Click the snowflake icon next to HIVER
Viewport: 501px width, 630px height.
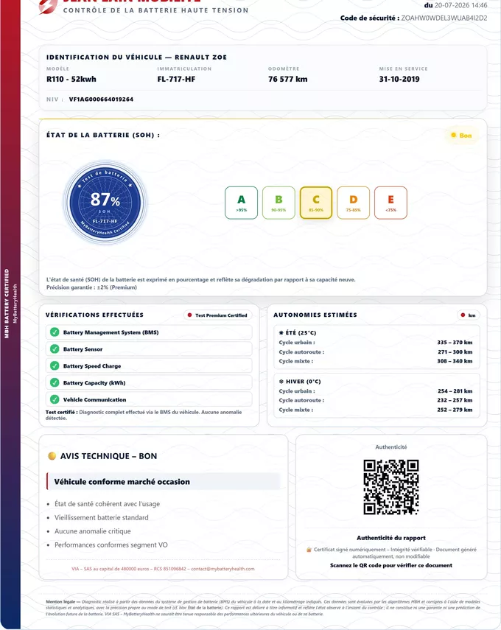(281, 381)
